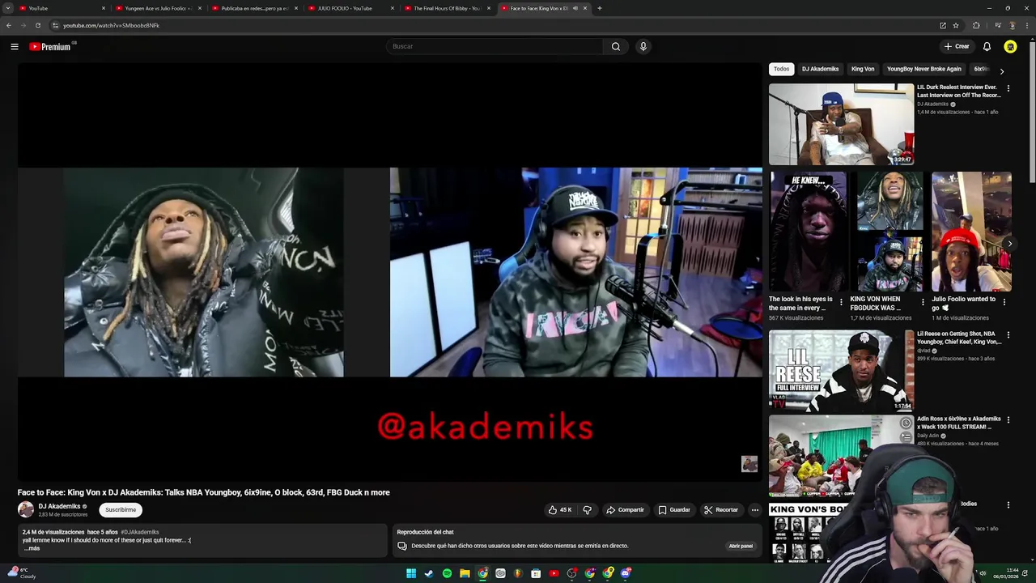The height and width of the screenshot is (583, 1036).
Task: Switch to 'Publicaba en redes' browser tab
Action: [x=254, y=8]
